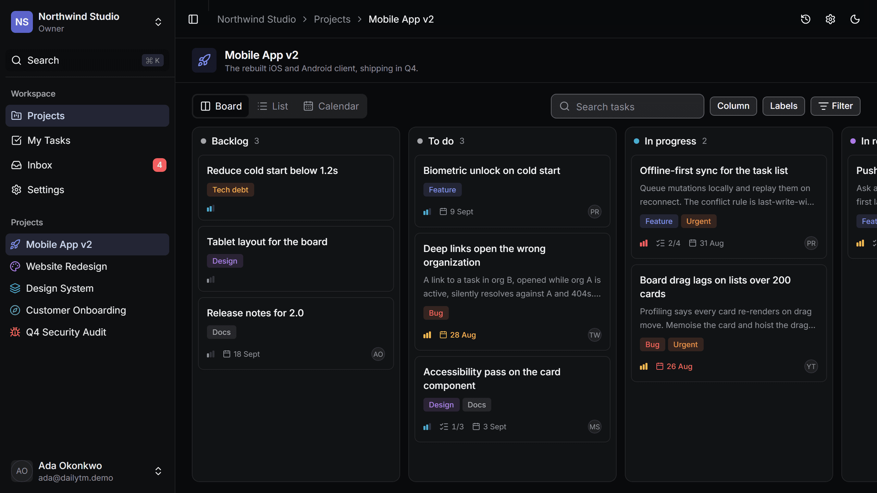The width and height of the screenshot is (877, 493).
Task: Click the Northwind Studio breadcrumb
Action: 256,19
